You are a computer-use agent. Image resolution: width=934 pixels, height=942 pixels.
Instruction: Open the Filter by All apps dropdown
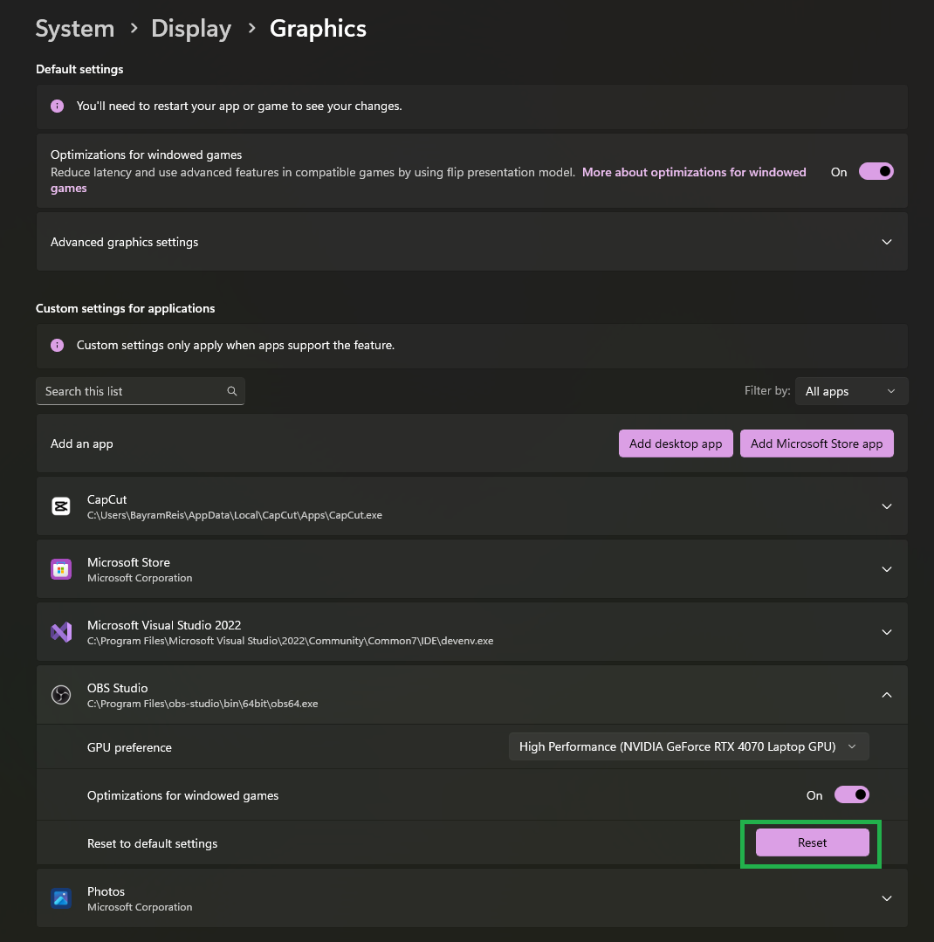850,391
